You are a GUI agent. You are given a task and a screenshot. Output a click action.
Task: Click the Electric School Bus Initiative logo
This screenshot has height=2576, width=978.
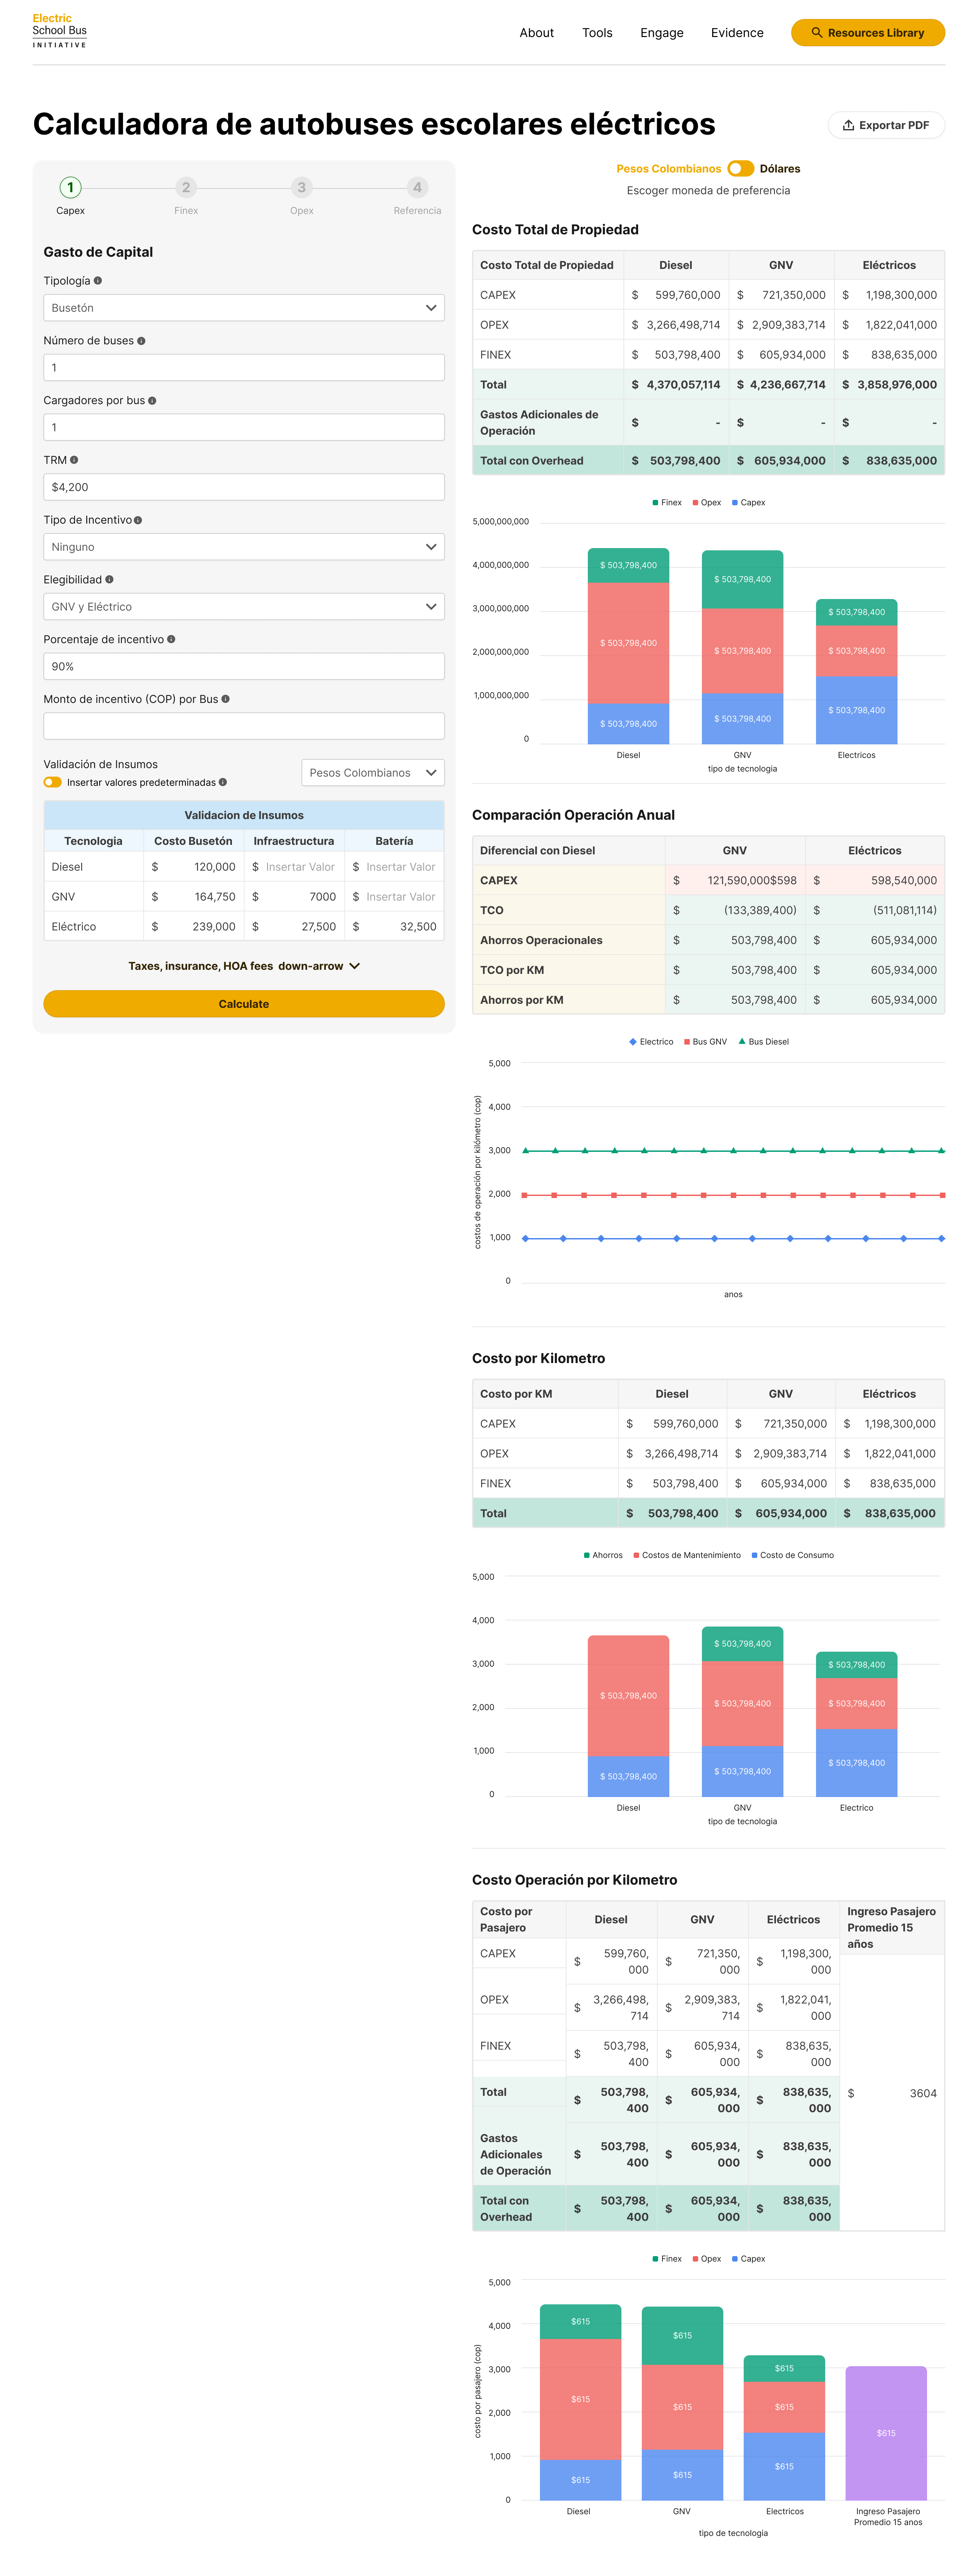pyautogui.click(x=60, y=31)
